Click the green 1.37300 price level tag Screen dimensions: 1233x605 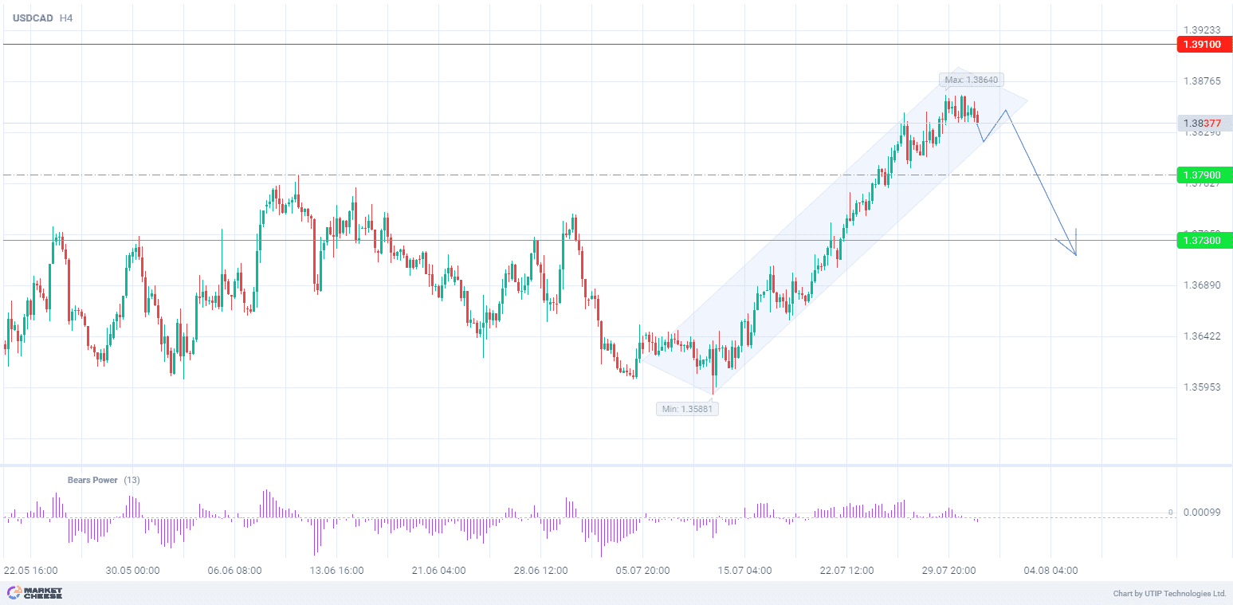click(1204, 240)
